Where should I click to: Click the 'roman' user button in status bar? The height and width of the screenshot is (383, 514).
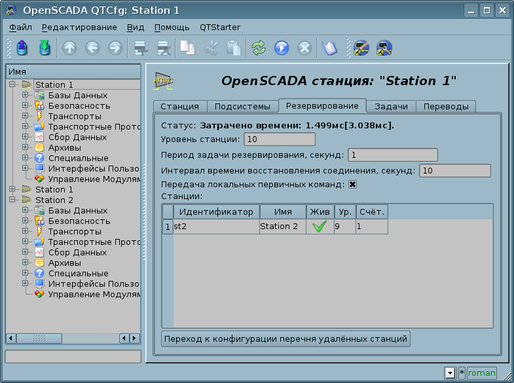[481, 373]
